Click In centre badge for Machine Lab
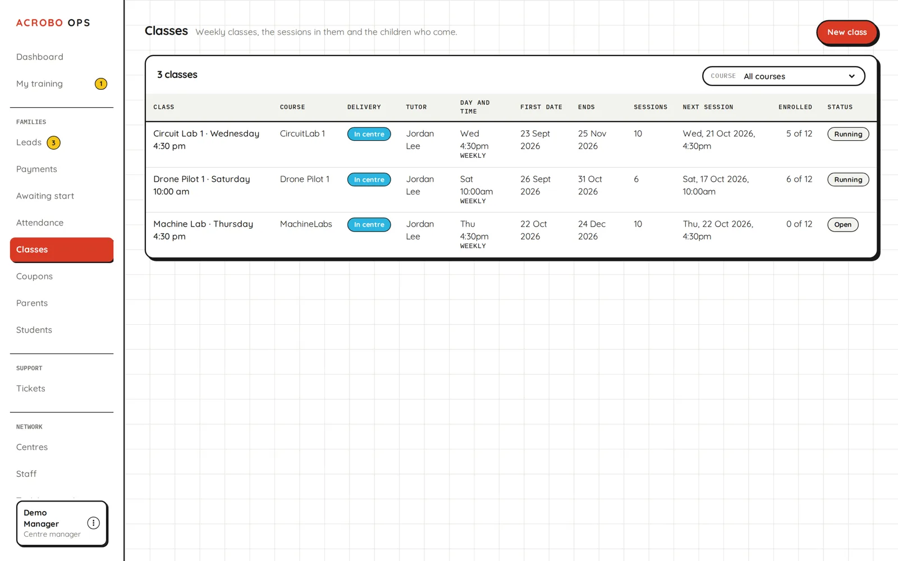This screenshot has height=561, width=898. [x=369, y=224]
